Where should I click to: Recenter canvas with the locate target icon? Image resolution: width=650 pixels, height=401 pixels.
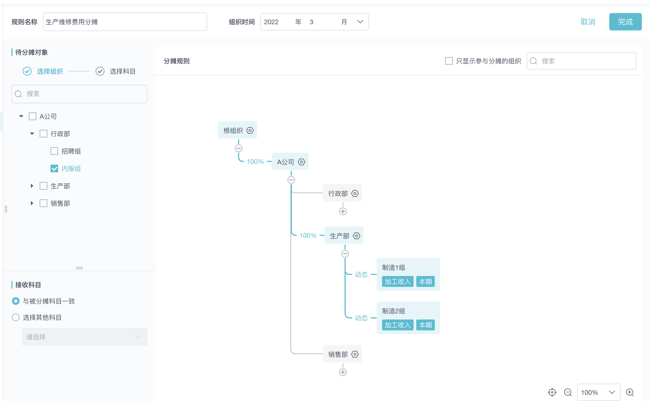pyautogui.click(x=552, y=392)
